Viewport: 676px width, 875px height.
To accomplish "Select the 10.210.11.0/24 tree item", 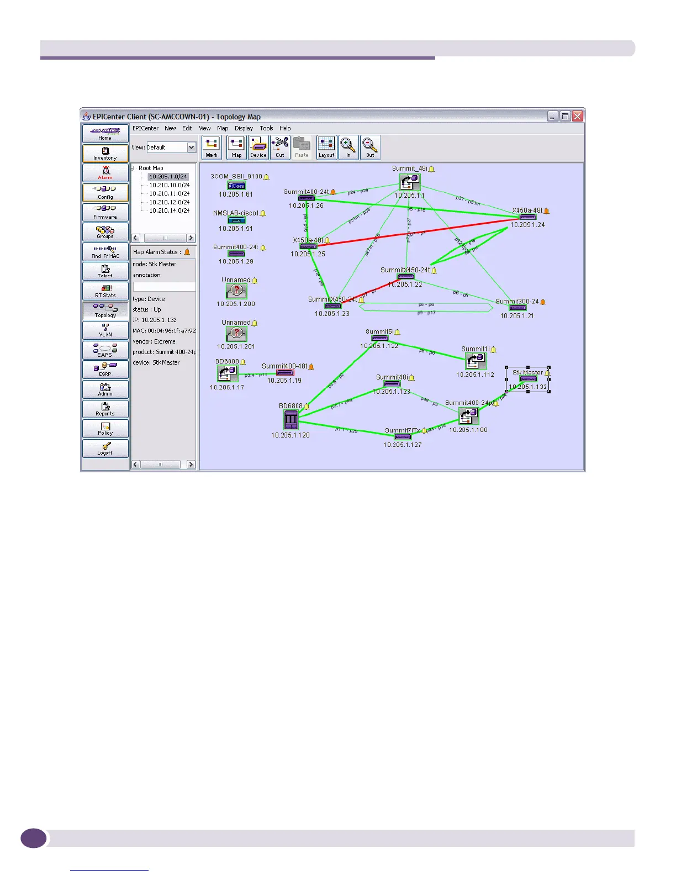I will (x=170, y=193).
